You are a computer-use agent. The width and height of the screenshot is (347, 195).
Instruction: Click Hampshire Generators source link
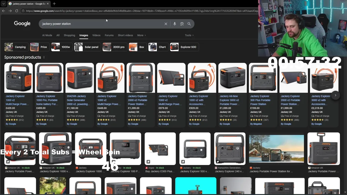click(x=229, y=168)
